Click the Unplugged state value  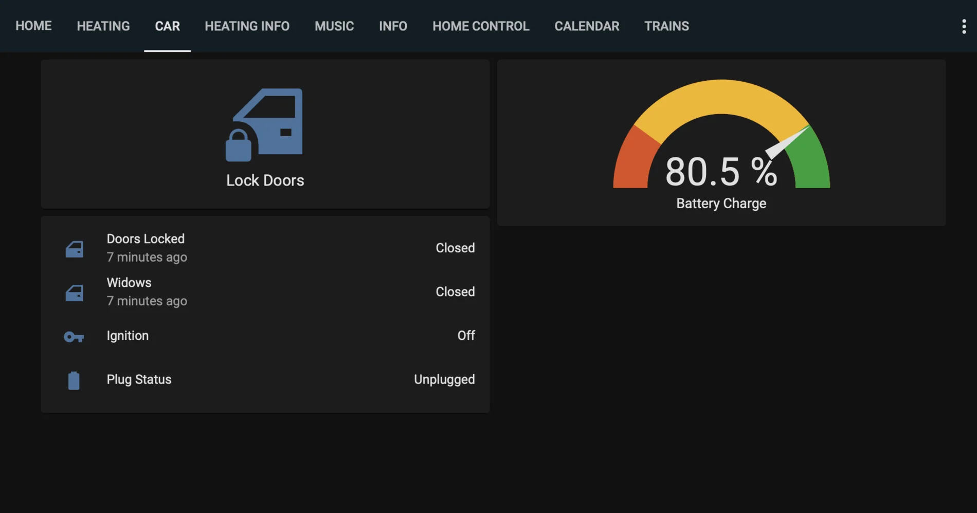444,379
